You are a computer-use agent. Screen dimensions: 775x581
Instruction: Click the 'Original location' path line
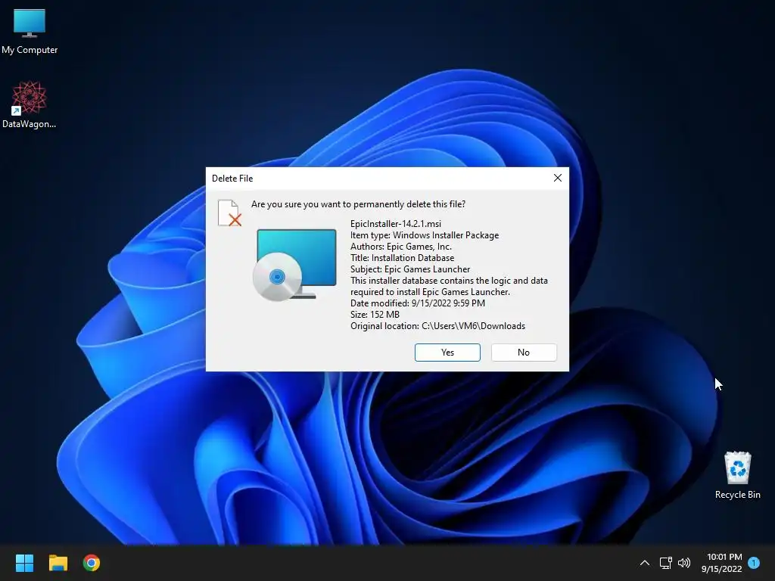click(438, 326)
